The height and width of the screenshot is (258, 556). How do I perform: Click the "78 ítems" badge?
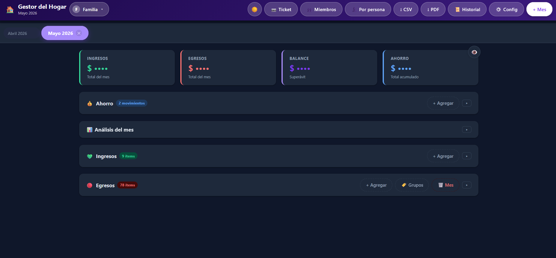click(x=127, y=185)
